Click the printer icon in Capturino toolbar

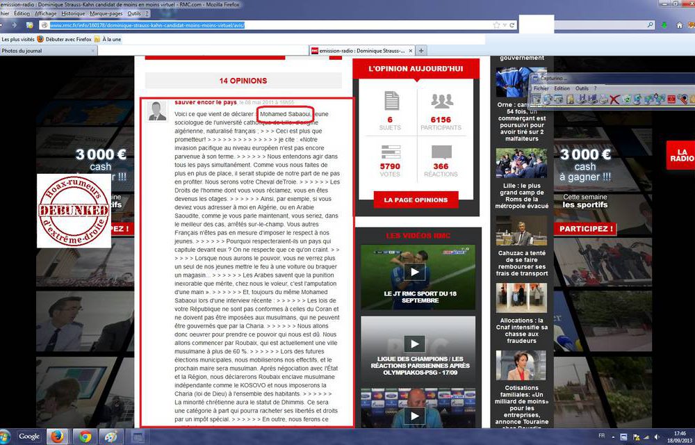tap(603, 99)
